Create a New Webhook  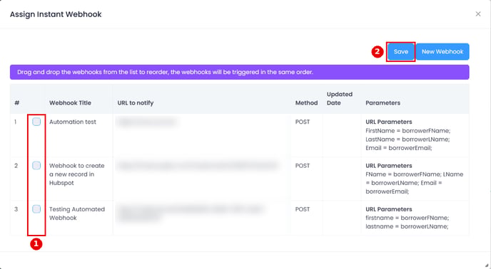point(442,51)
